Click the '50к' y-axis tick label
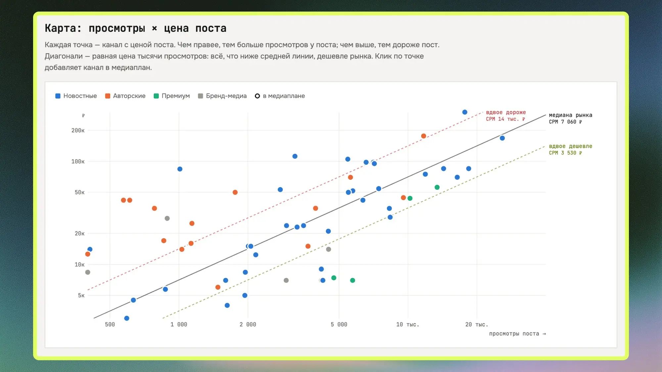 pos(79,192)
